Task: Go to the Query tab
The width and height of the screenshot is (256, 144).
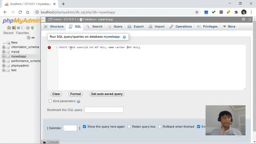Action: click(115, 26)
